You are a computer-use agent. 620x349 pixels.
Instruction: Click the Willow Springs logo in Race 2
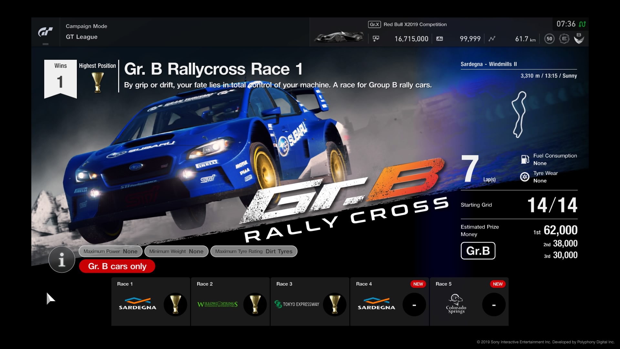pyautogui.click(x=217, y=304)
